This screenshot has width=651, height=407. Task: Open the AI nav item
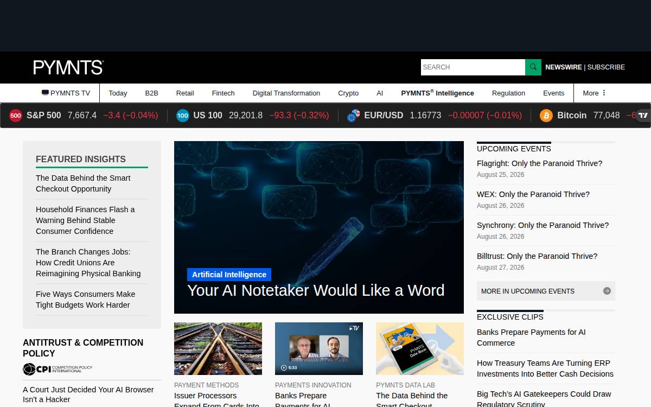(x=380, y=93)
